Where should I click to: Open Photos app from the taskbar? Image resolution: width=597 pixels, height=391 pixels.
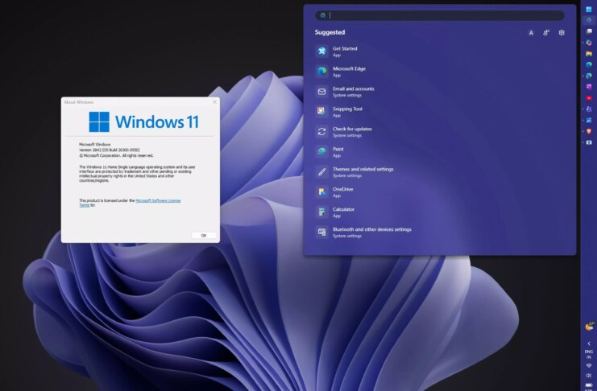coord(589,120)
